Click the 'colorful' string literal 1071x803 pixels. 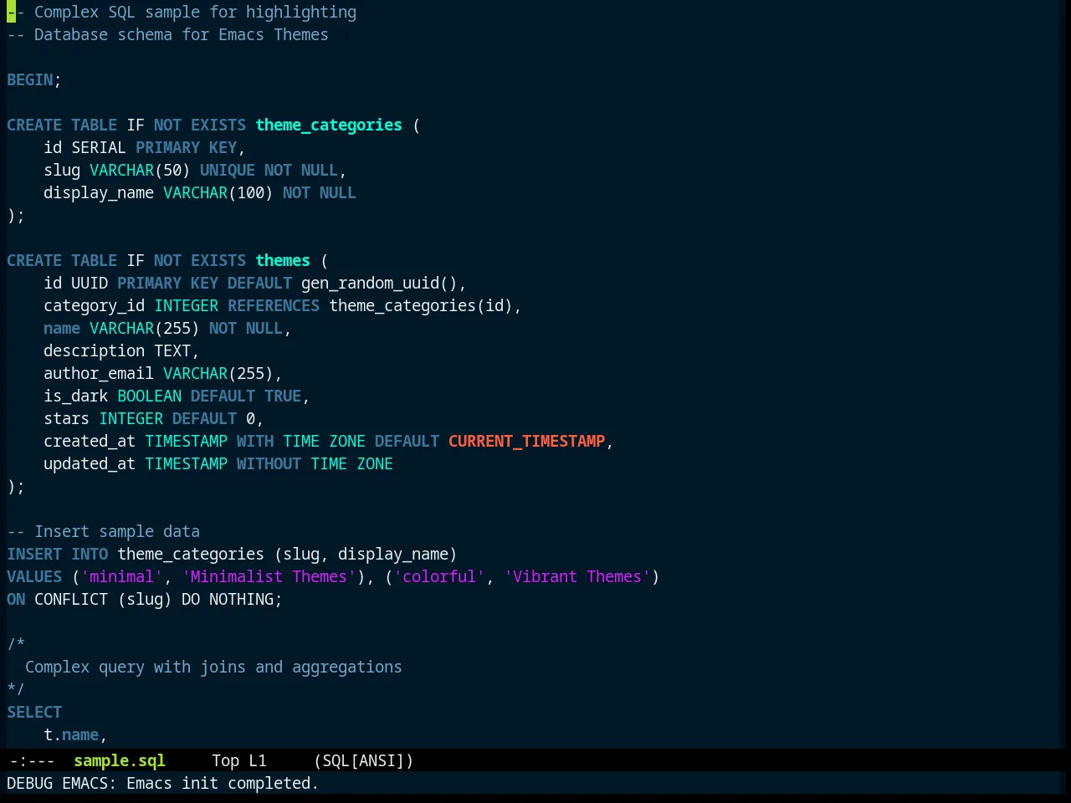point(439,576)
